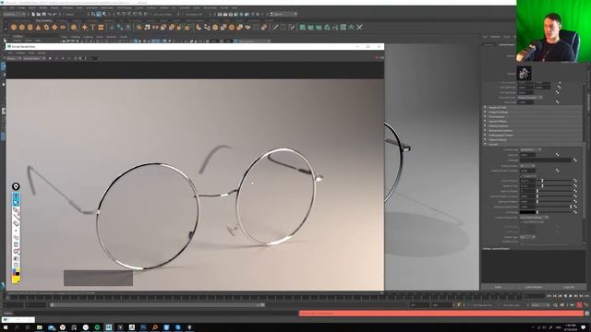Expand the Orthographic Views section
591x332 pixels.
click(533, 136)
